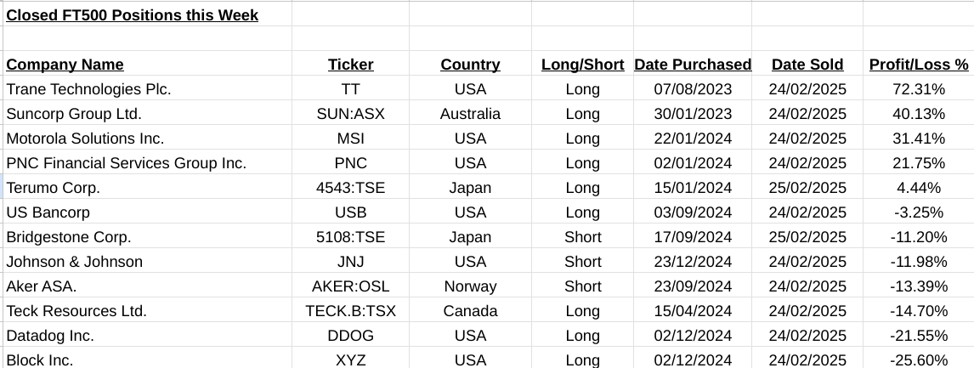Click the US Bancorp company cell
The width and height of the screenshot is (974, 368).
coord(48,212)
